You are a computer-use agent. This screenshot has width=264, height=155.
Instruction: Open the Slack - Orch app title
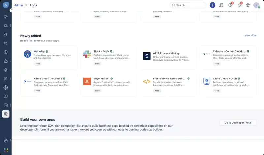pyautogui.click(x=101, y=51)
